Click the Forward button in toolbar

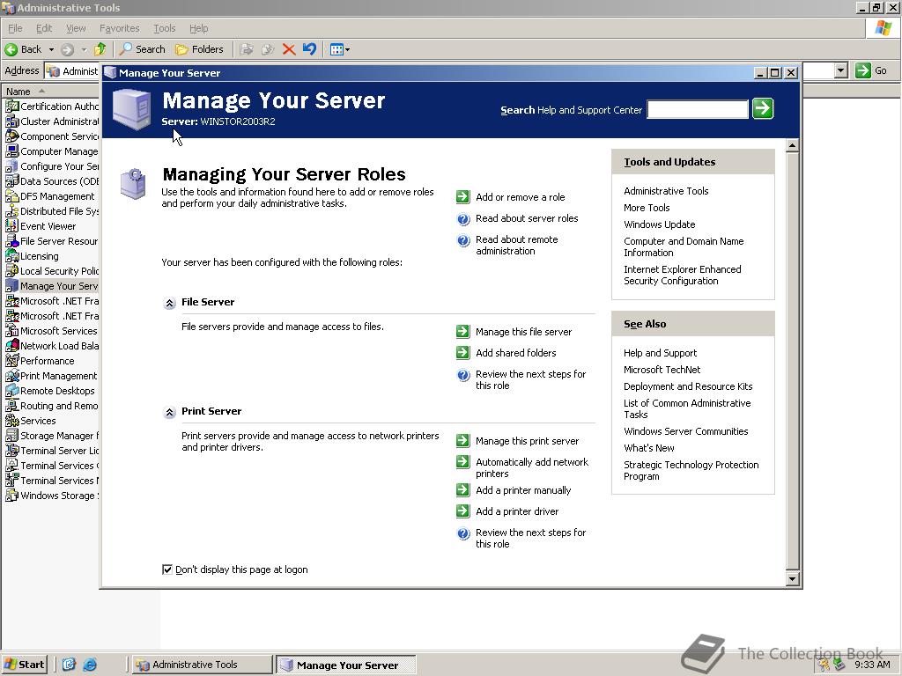point(67,49)
